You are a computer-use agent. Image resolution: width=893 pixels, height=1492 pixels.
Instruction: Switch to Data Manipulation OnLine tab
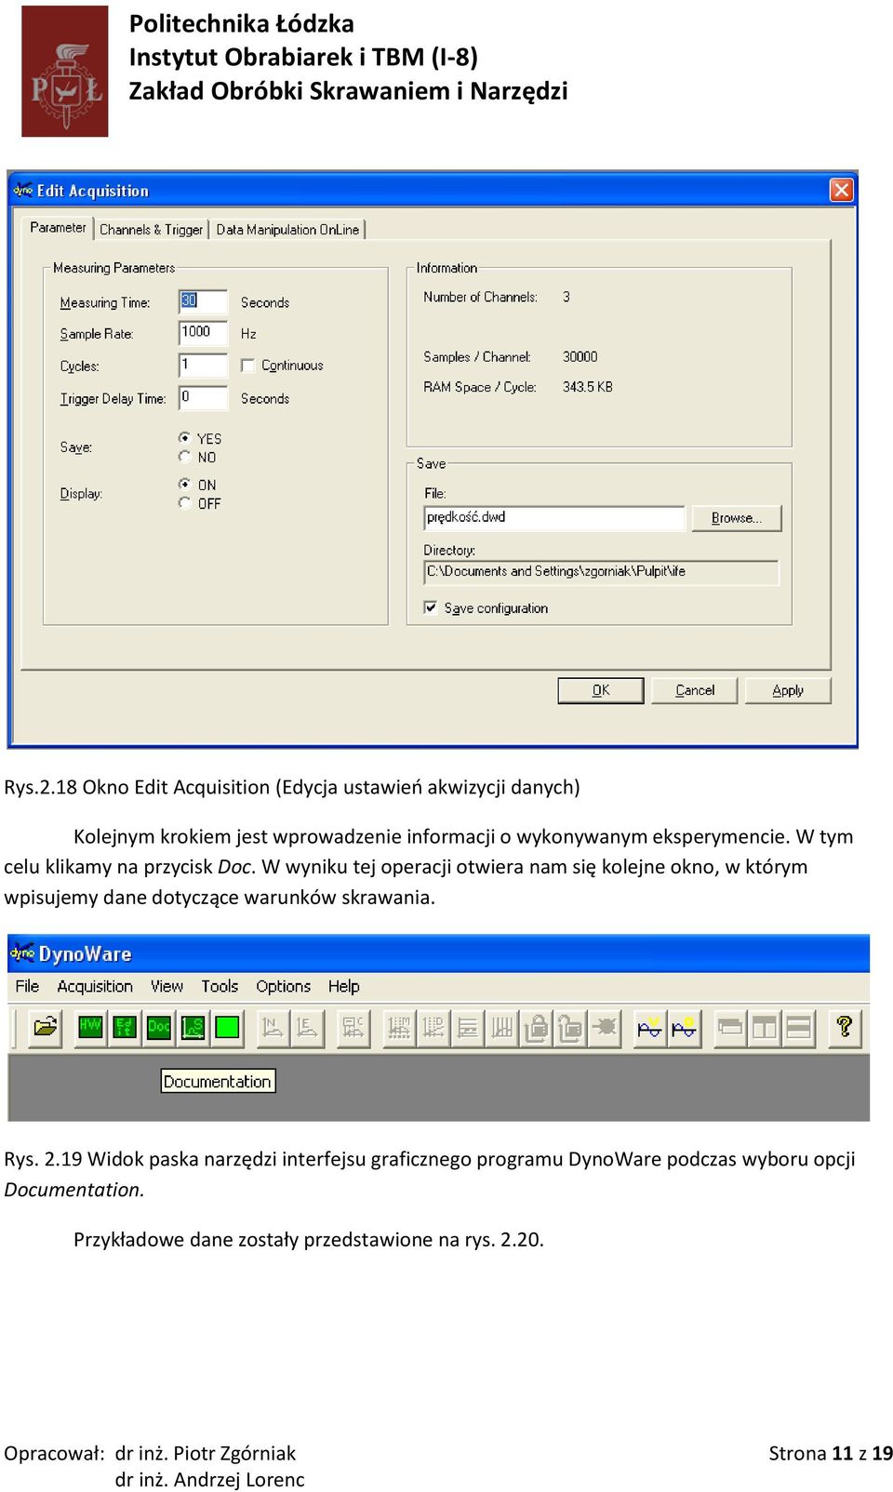click(287, 230)
